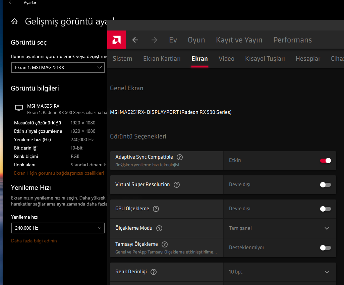Viewport: 344px width, 285px height.
Task: Click the forward arrow in AMD Software
Action: click(154, 40)
